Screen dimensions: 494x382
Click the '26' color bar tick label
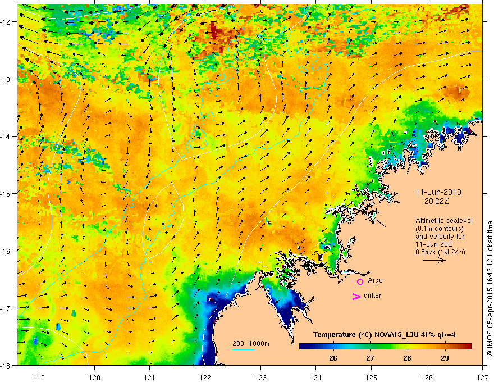click(x=333, y=358)
